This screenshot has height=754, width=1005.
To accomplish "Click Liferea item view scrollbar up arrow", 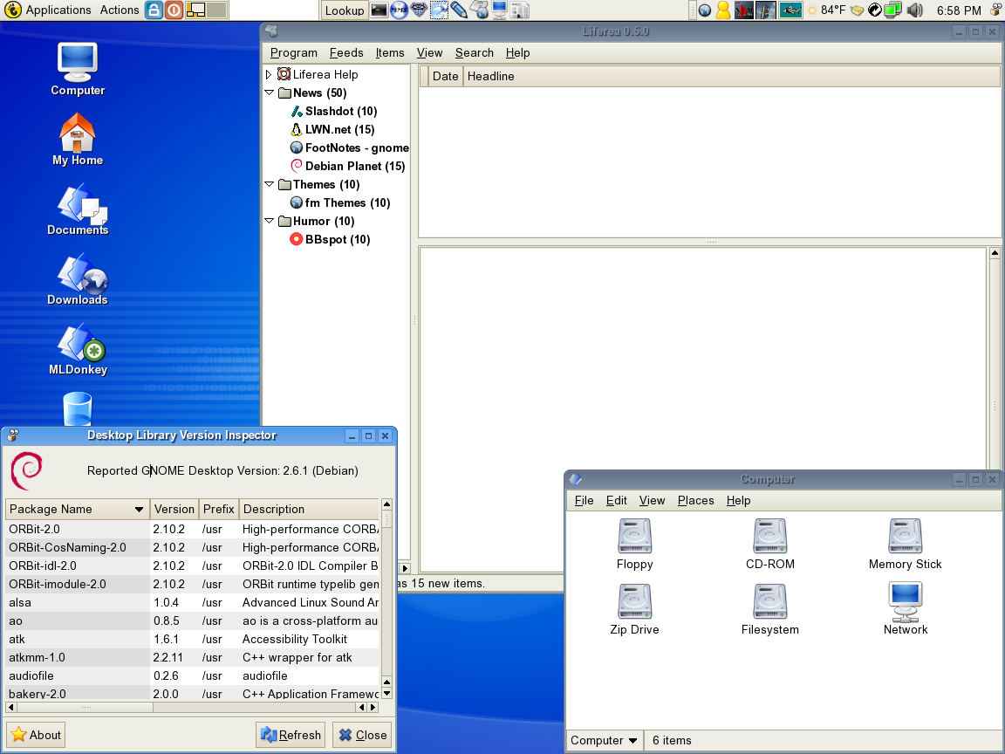I will pyautogui.click(x=995, y=253).
